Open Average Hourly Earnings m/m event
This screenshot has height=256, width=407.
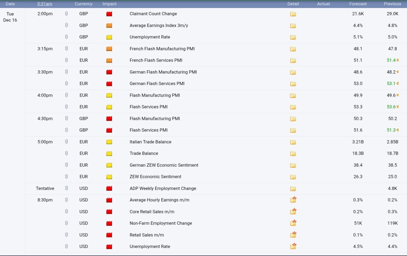pos(159,200)
